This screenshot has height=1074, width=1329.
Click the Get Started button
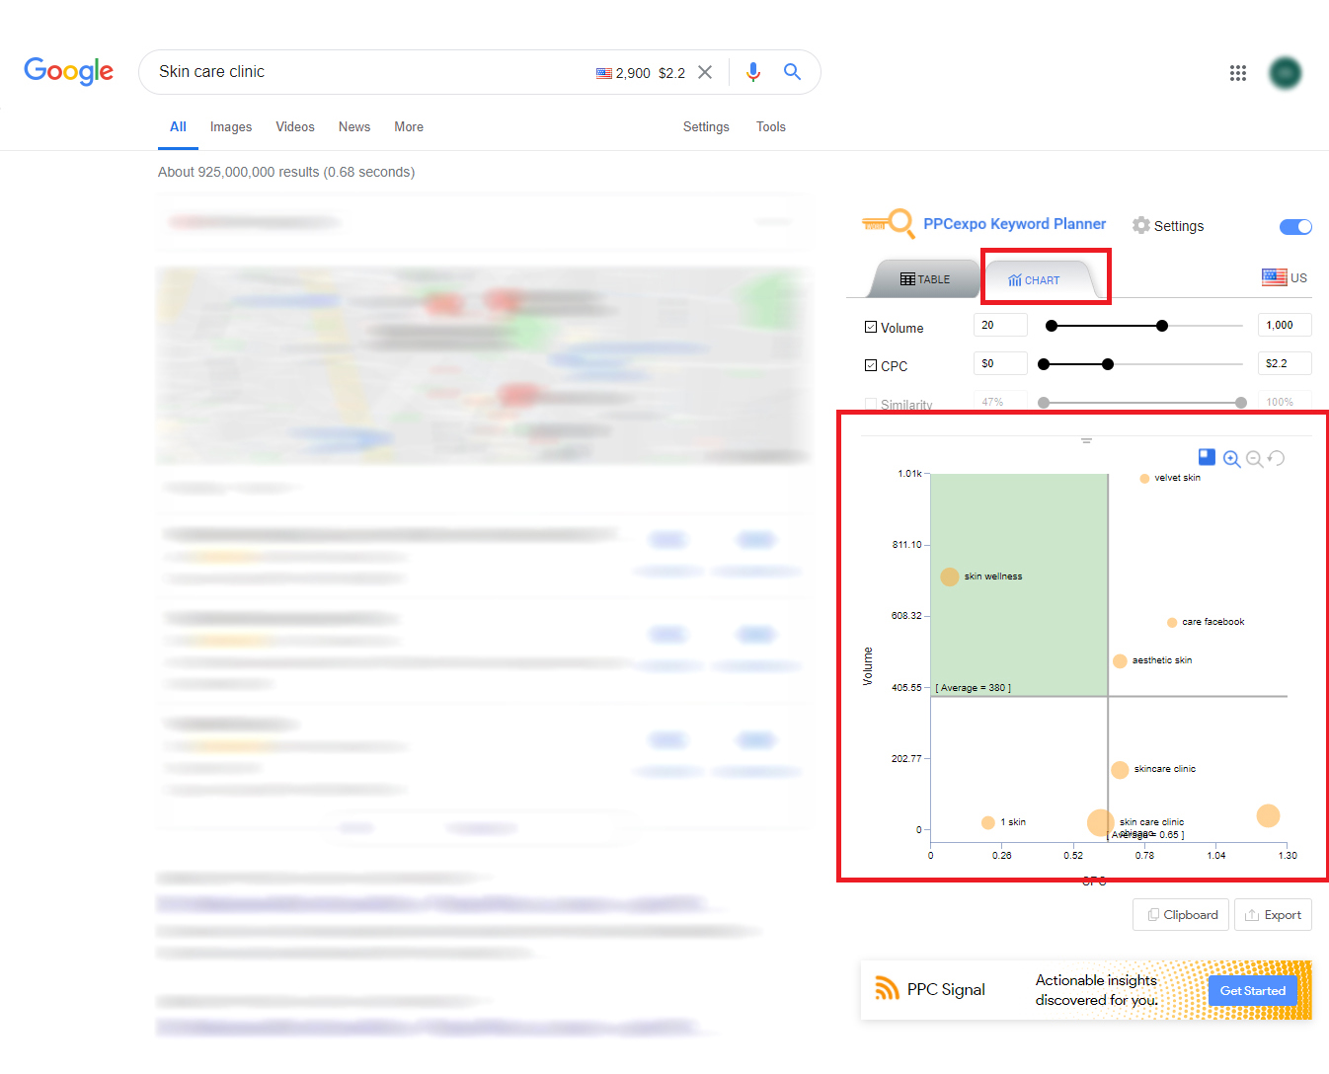pyautogui.click(x=1252, y=990)
